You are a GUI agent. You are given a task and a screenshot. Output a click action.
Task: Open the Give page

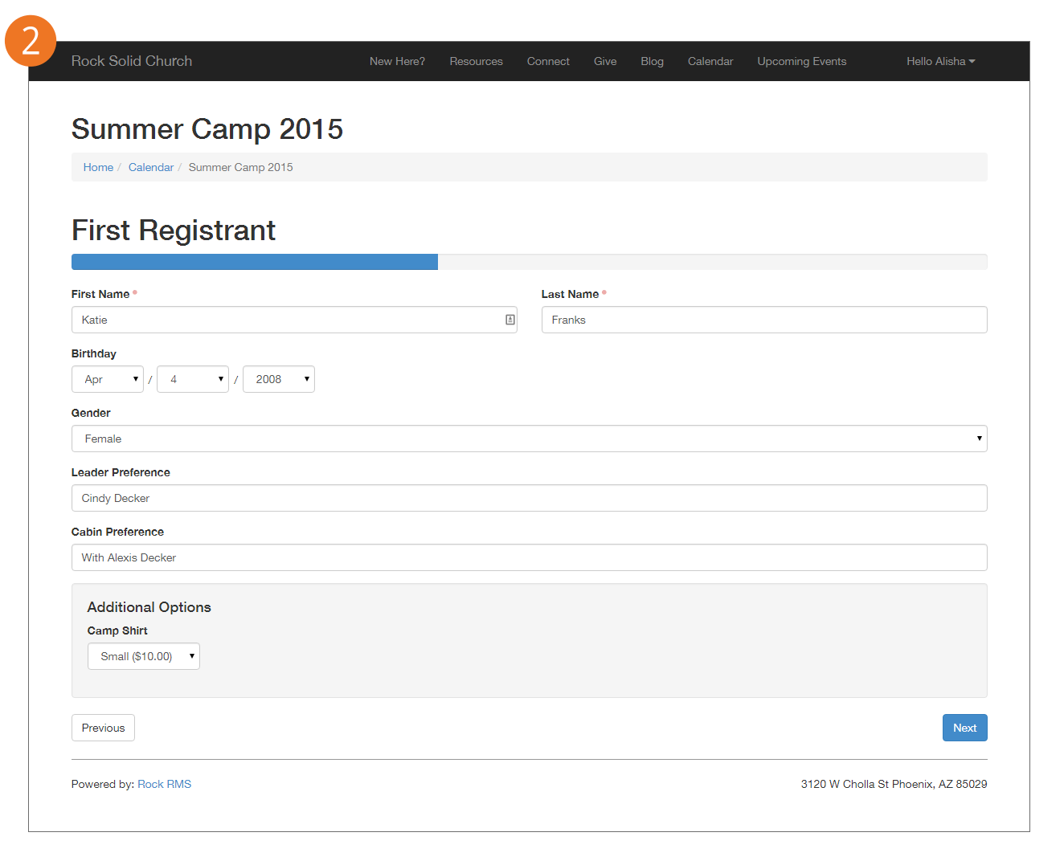tap(605, 61)
